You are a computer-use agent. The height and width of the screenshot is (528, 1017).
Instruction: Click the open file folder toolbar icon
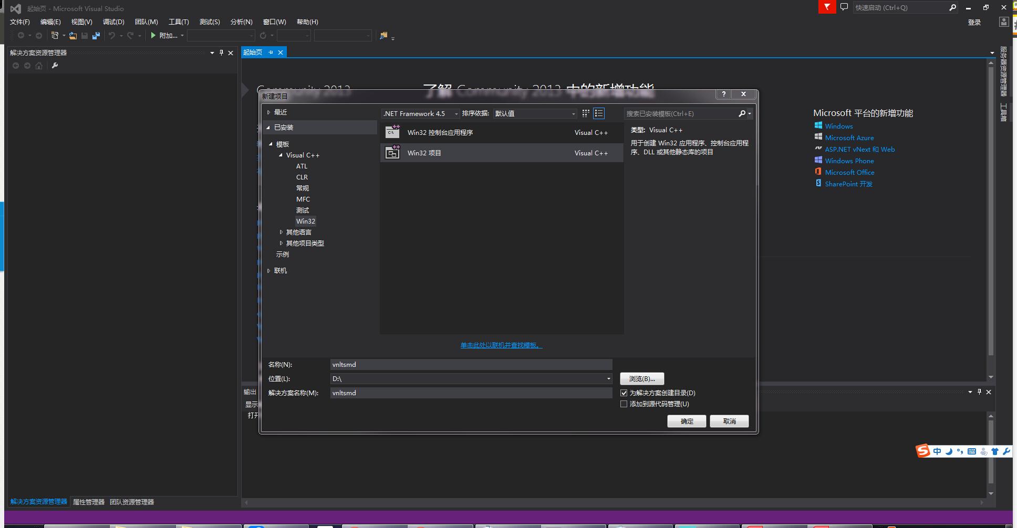point(72,36)
